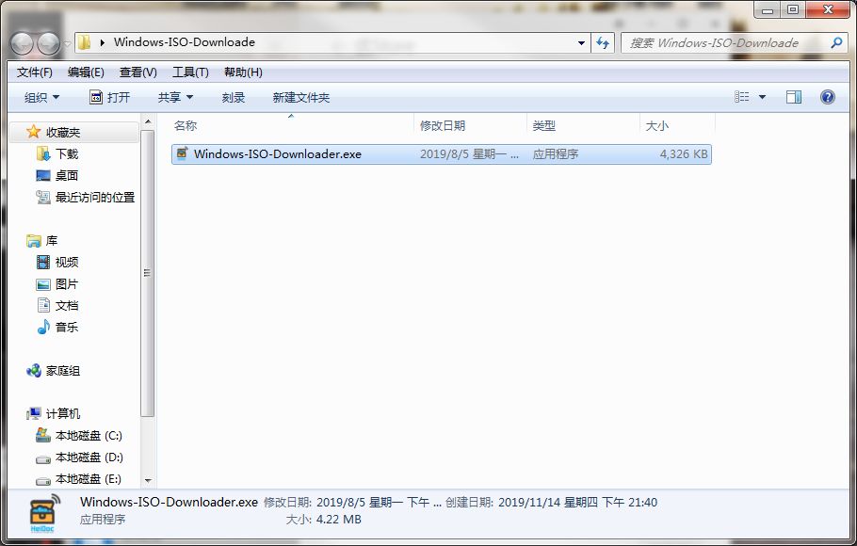Click the Forward navigation arrow
This screenshot has height=546, width=857.
48,43
